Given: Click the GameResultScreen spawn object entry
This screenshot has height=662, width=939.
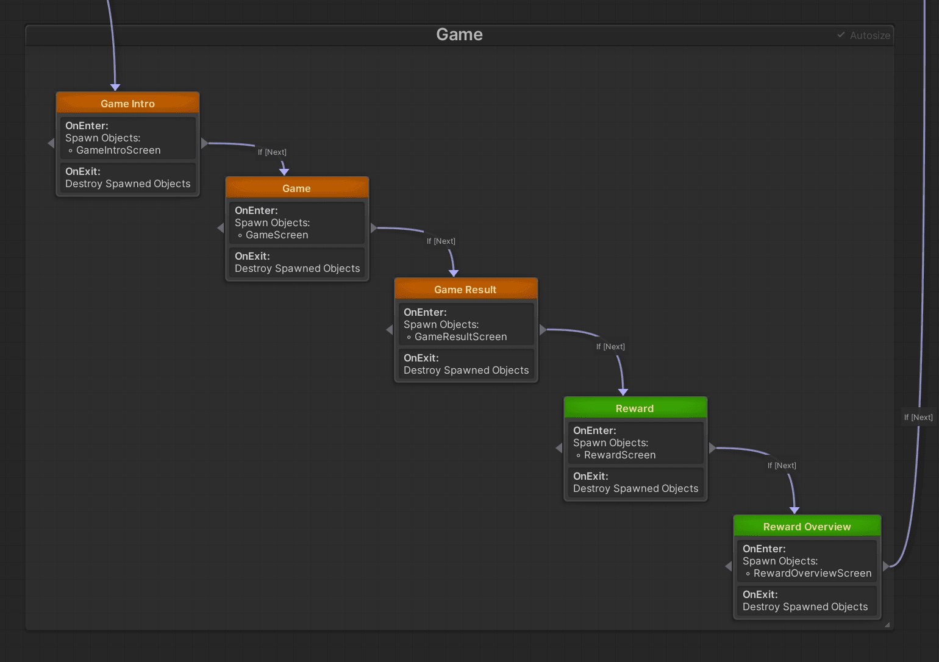Looking at the screenshot, I should (x=460, y=336).
